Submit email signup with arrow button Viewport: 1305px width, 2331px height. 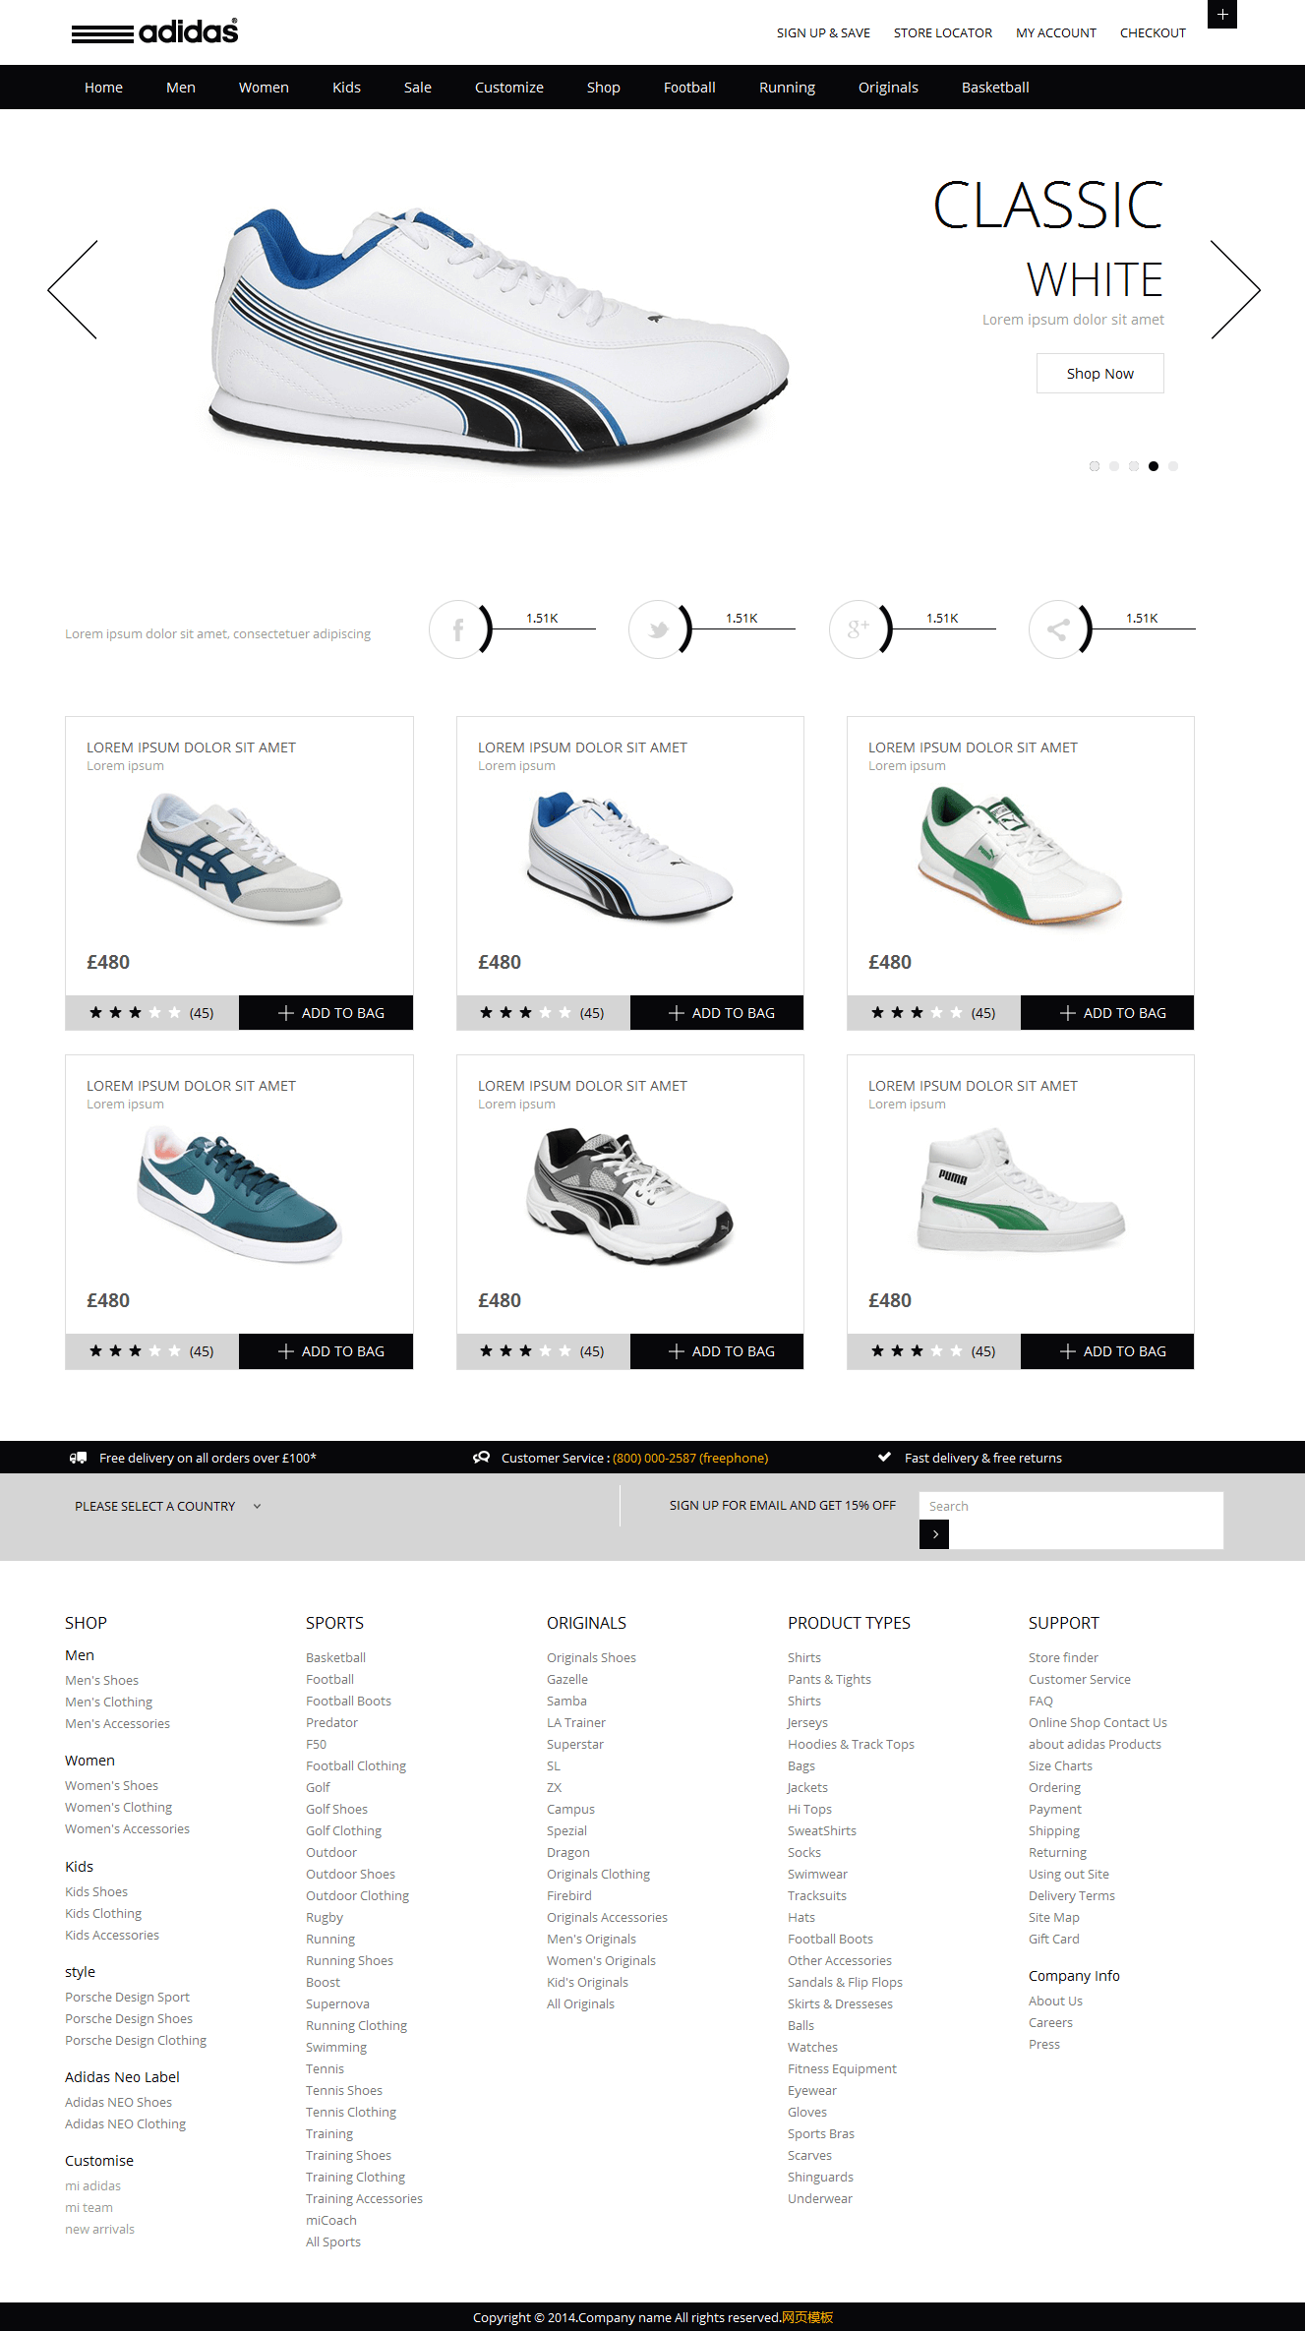934,1534
